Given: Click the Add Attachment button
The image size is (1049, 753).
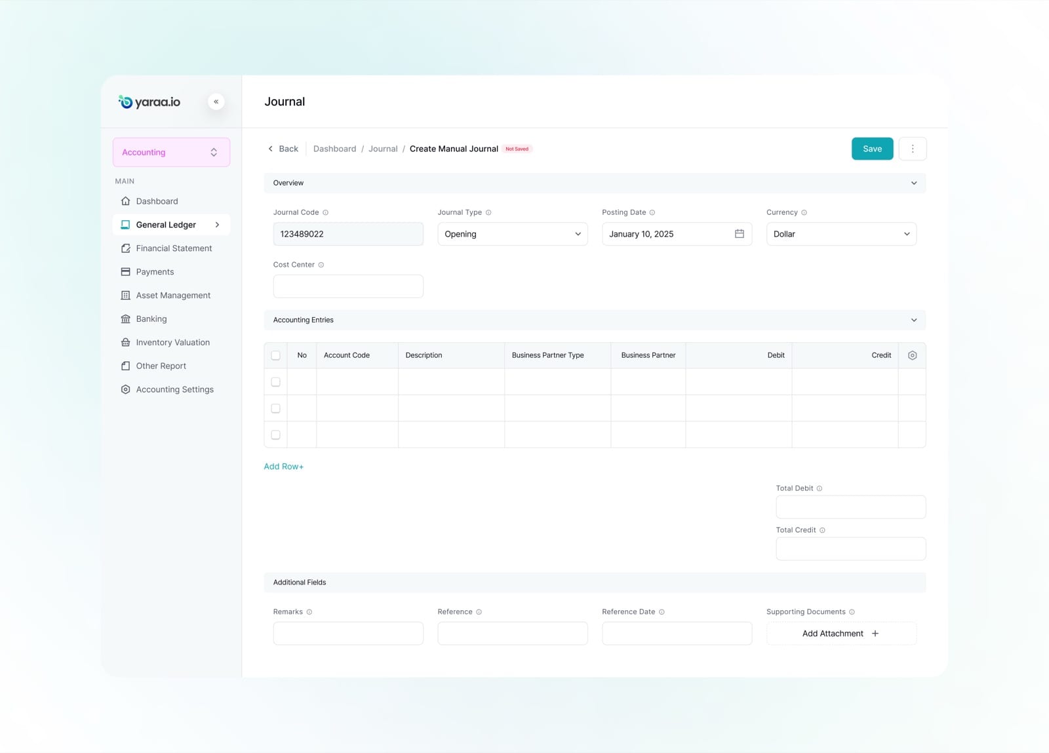Looking at the screenshot, I should coord(841,634).
